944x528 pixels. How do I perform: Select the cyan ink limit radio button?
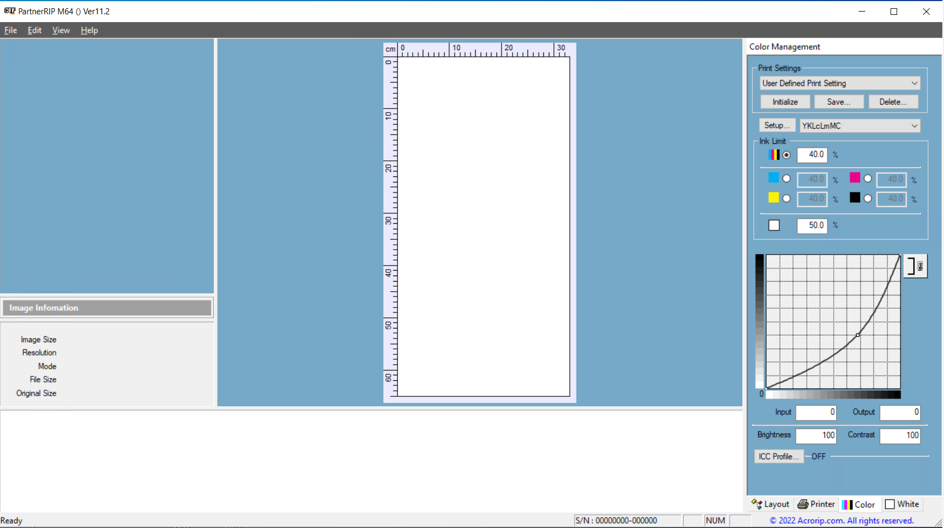[786, 179]
